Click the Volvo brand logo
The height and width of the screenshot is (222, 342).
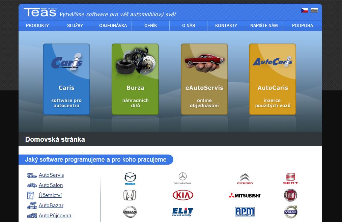click(x=290, y=212)
